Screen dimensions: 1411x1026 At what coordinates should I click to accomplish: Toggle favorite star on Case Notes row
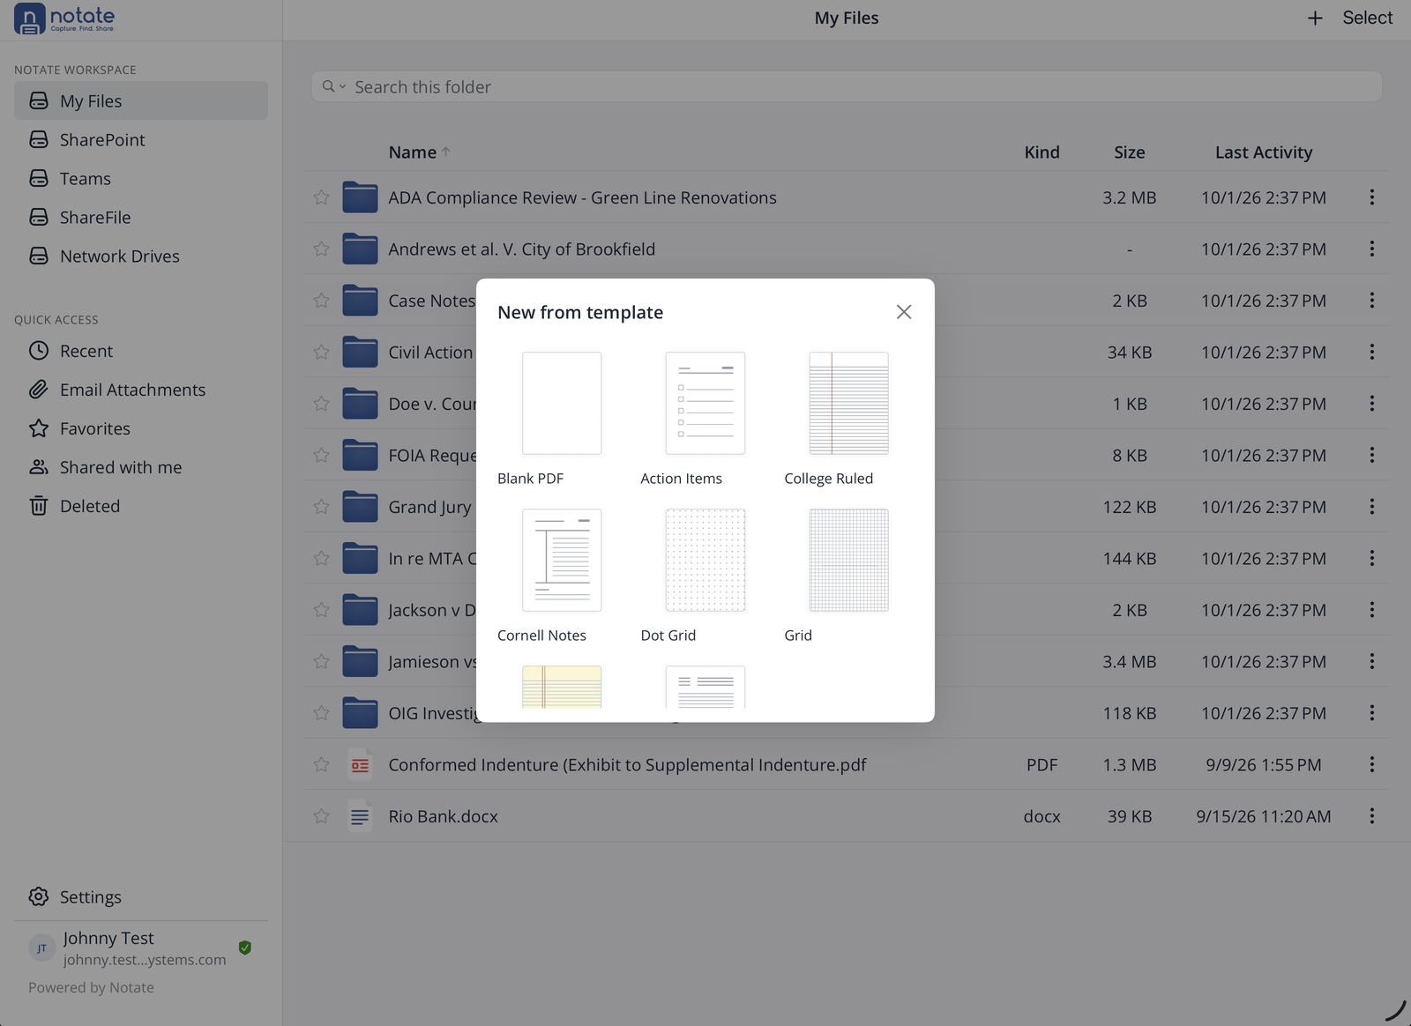(321, 301)
